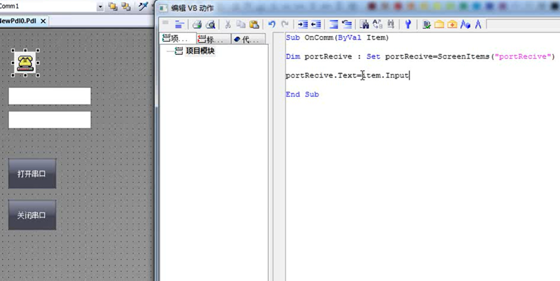Click the Print Preview icon
This screenshot has width=560, height=281.
point(211,24)
